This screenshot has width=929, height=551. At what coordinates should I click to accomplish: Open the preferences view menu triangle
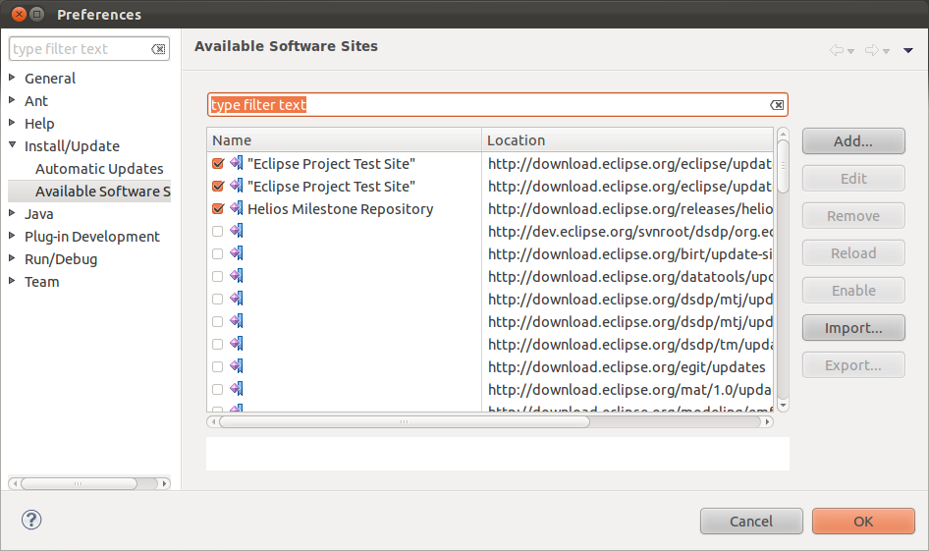pos(907,51)
